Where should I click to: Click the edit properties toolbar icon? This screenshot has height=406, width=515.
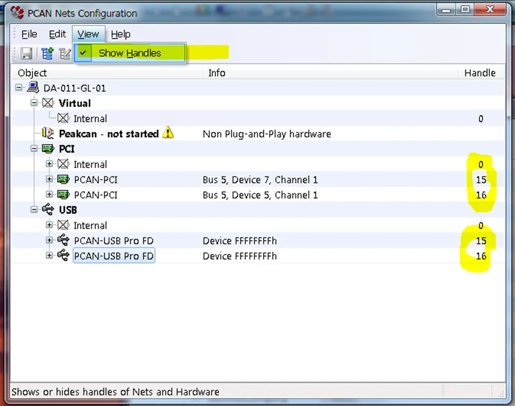[65, 54]
